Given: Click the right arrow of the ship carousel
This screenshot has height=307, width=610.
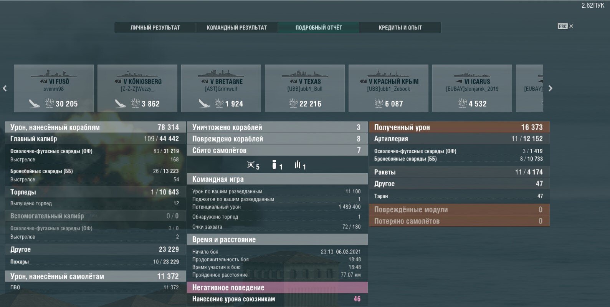Looking at the screenshot, I should click(x=550, y=88).
